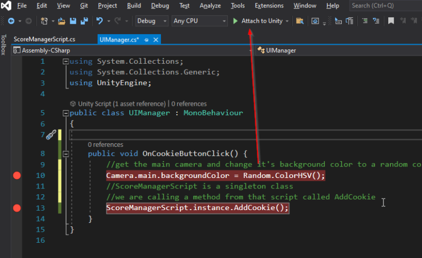Open the Any CPU platform dropdown
This screenshot has height=258, width=422.
(199, 21)
